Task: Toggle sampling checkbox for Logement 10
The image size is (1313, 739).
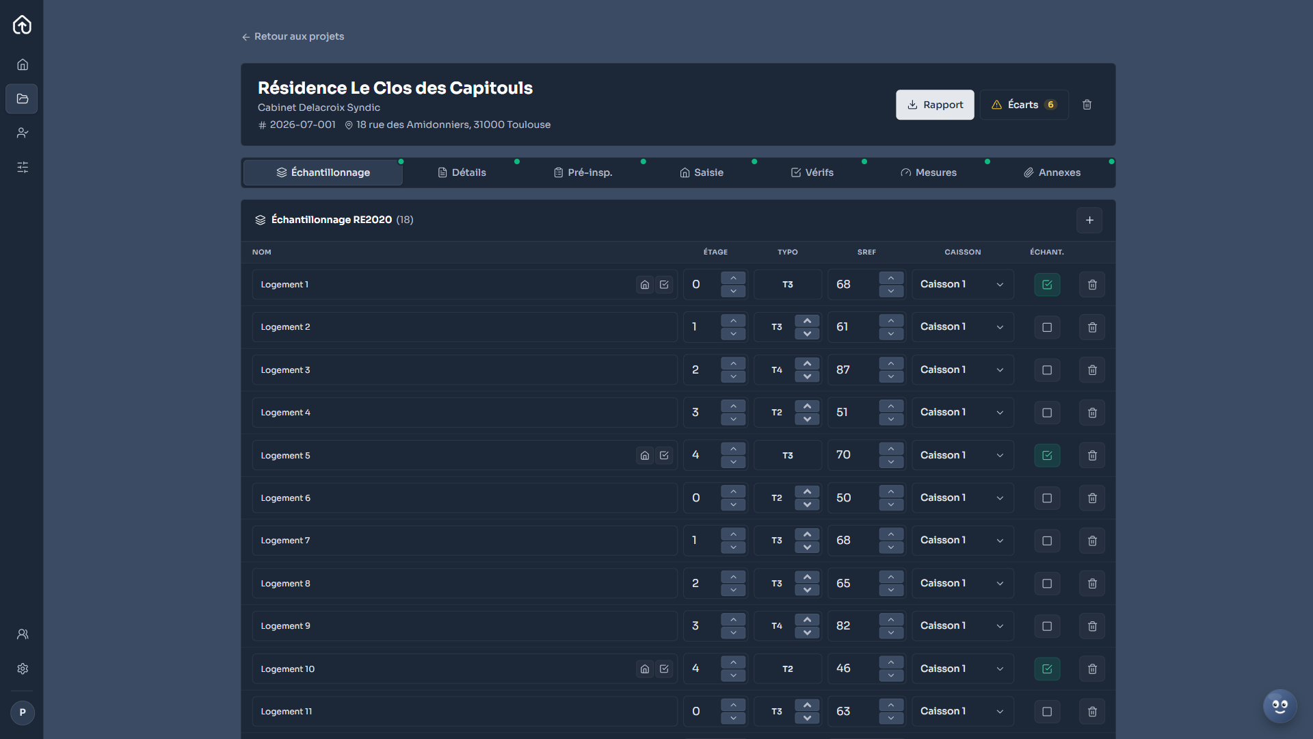Action: [1047, 669]
